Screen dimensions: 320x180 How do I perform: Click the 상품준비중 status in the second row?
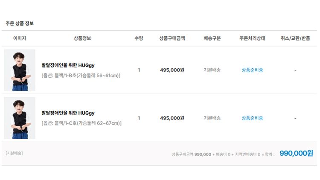pyautogui.click(x=252, y=118)
